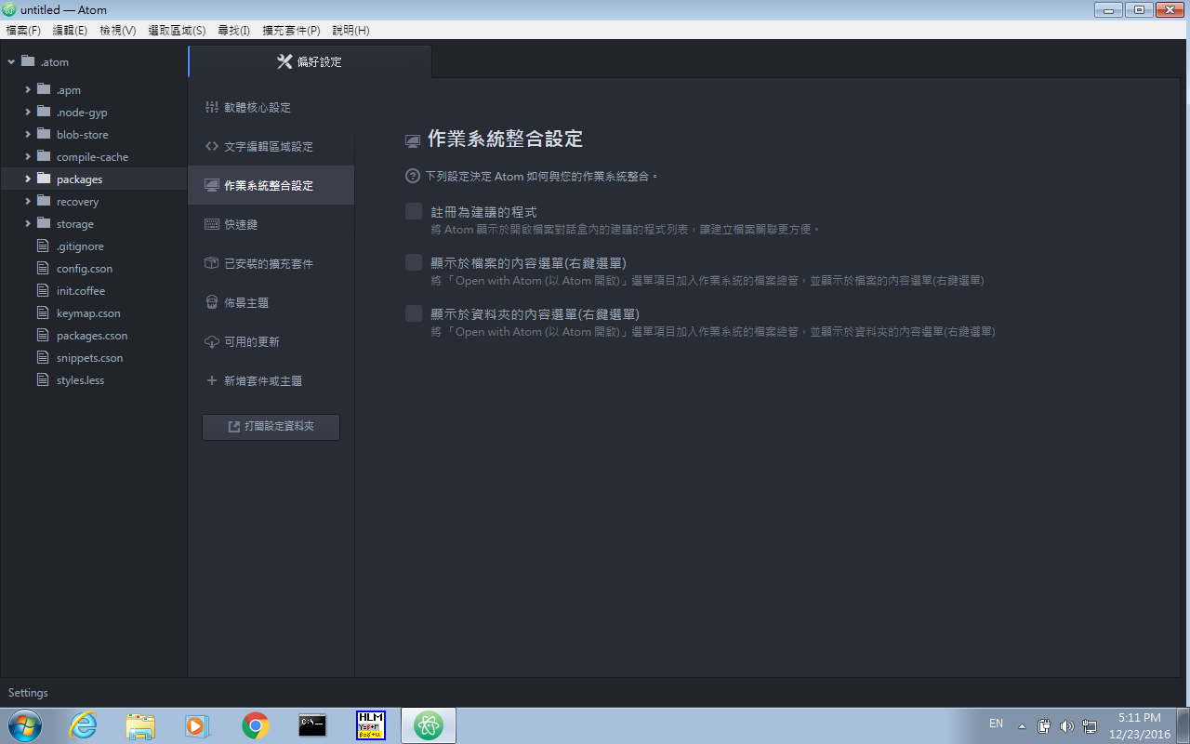Open the 擴充套件(P) menu

(291, 30)
